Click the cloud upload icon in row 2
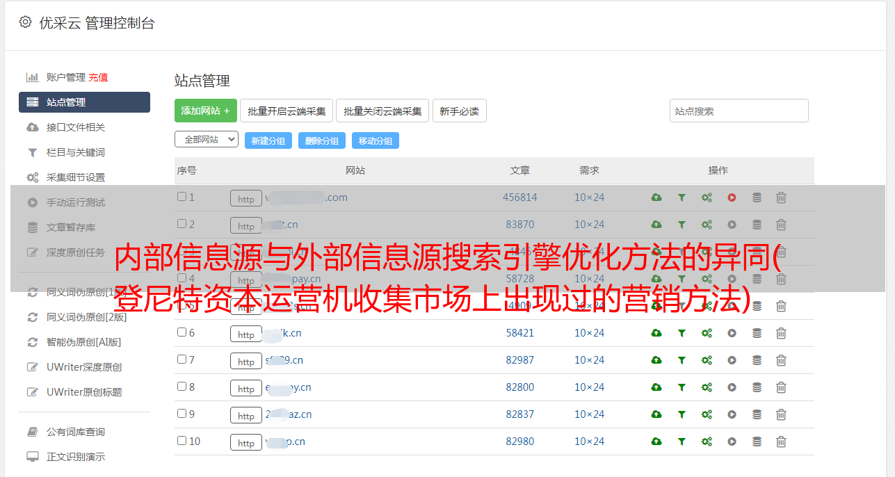Screen dimensions: 895x477 coord(656,225)
